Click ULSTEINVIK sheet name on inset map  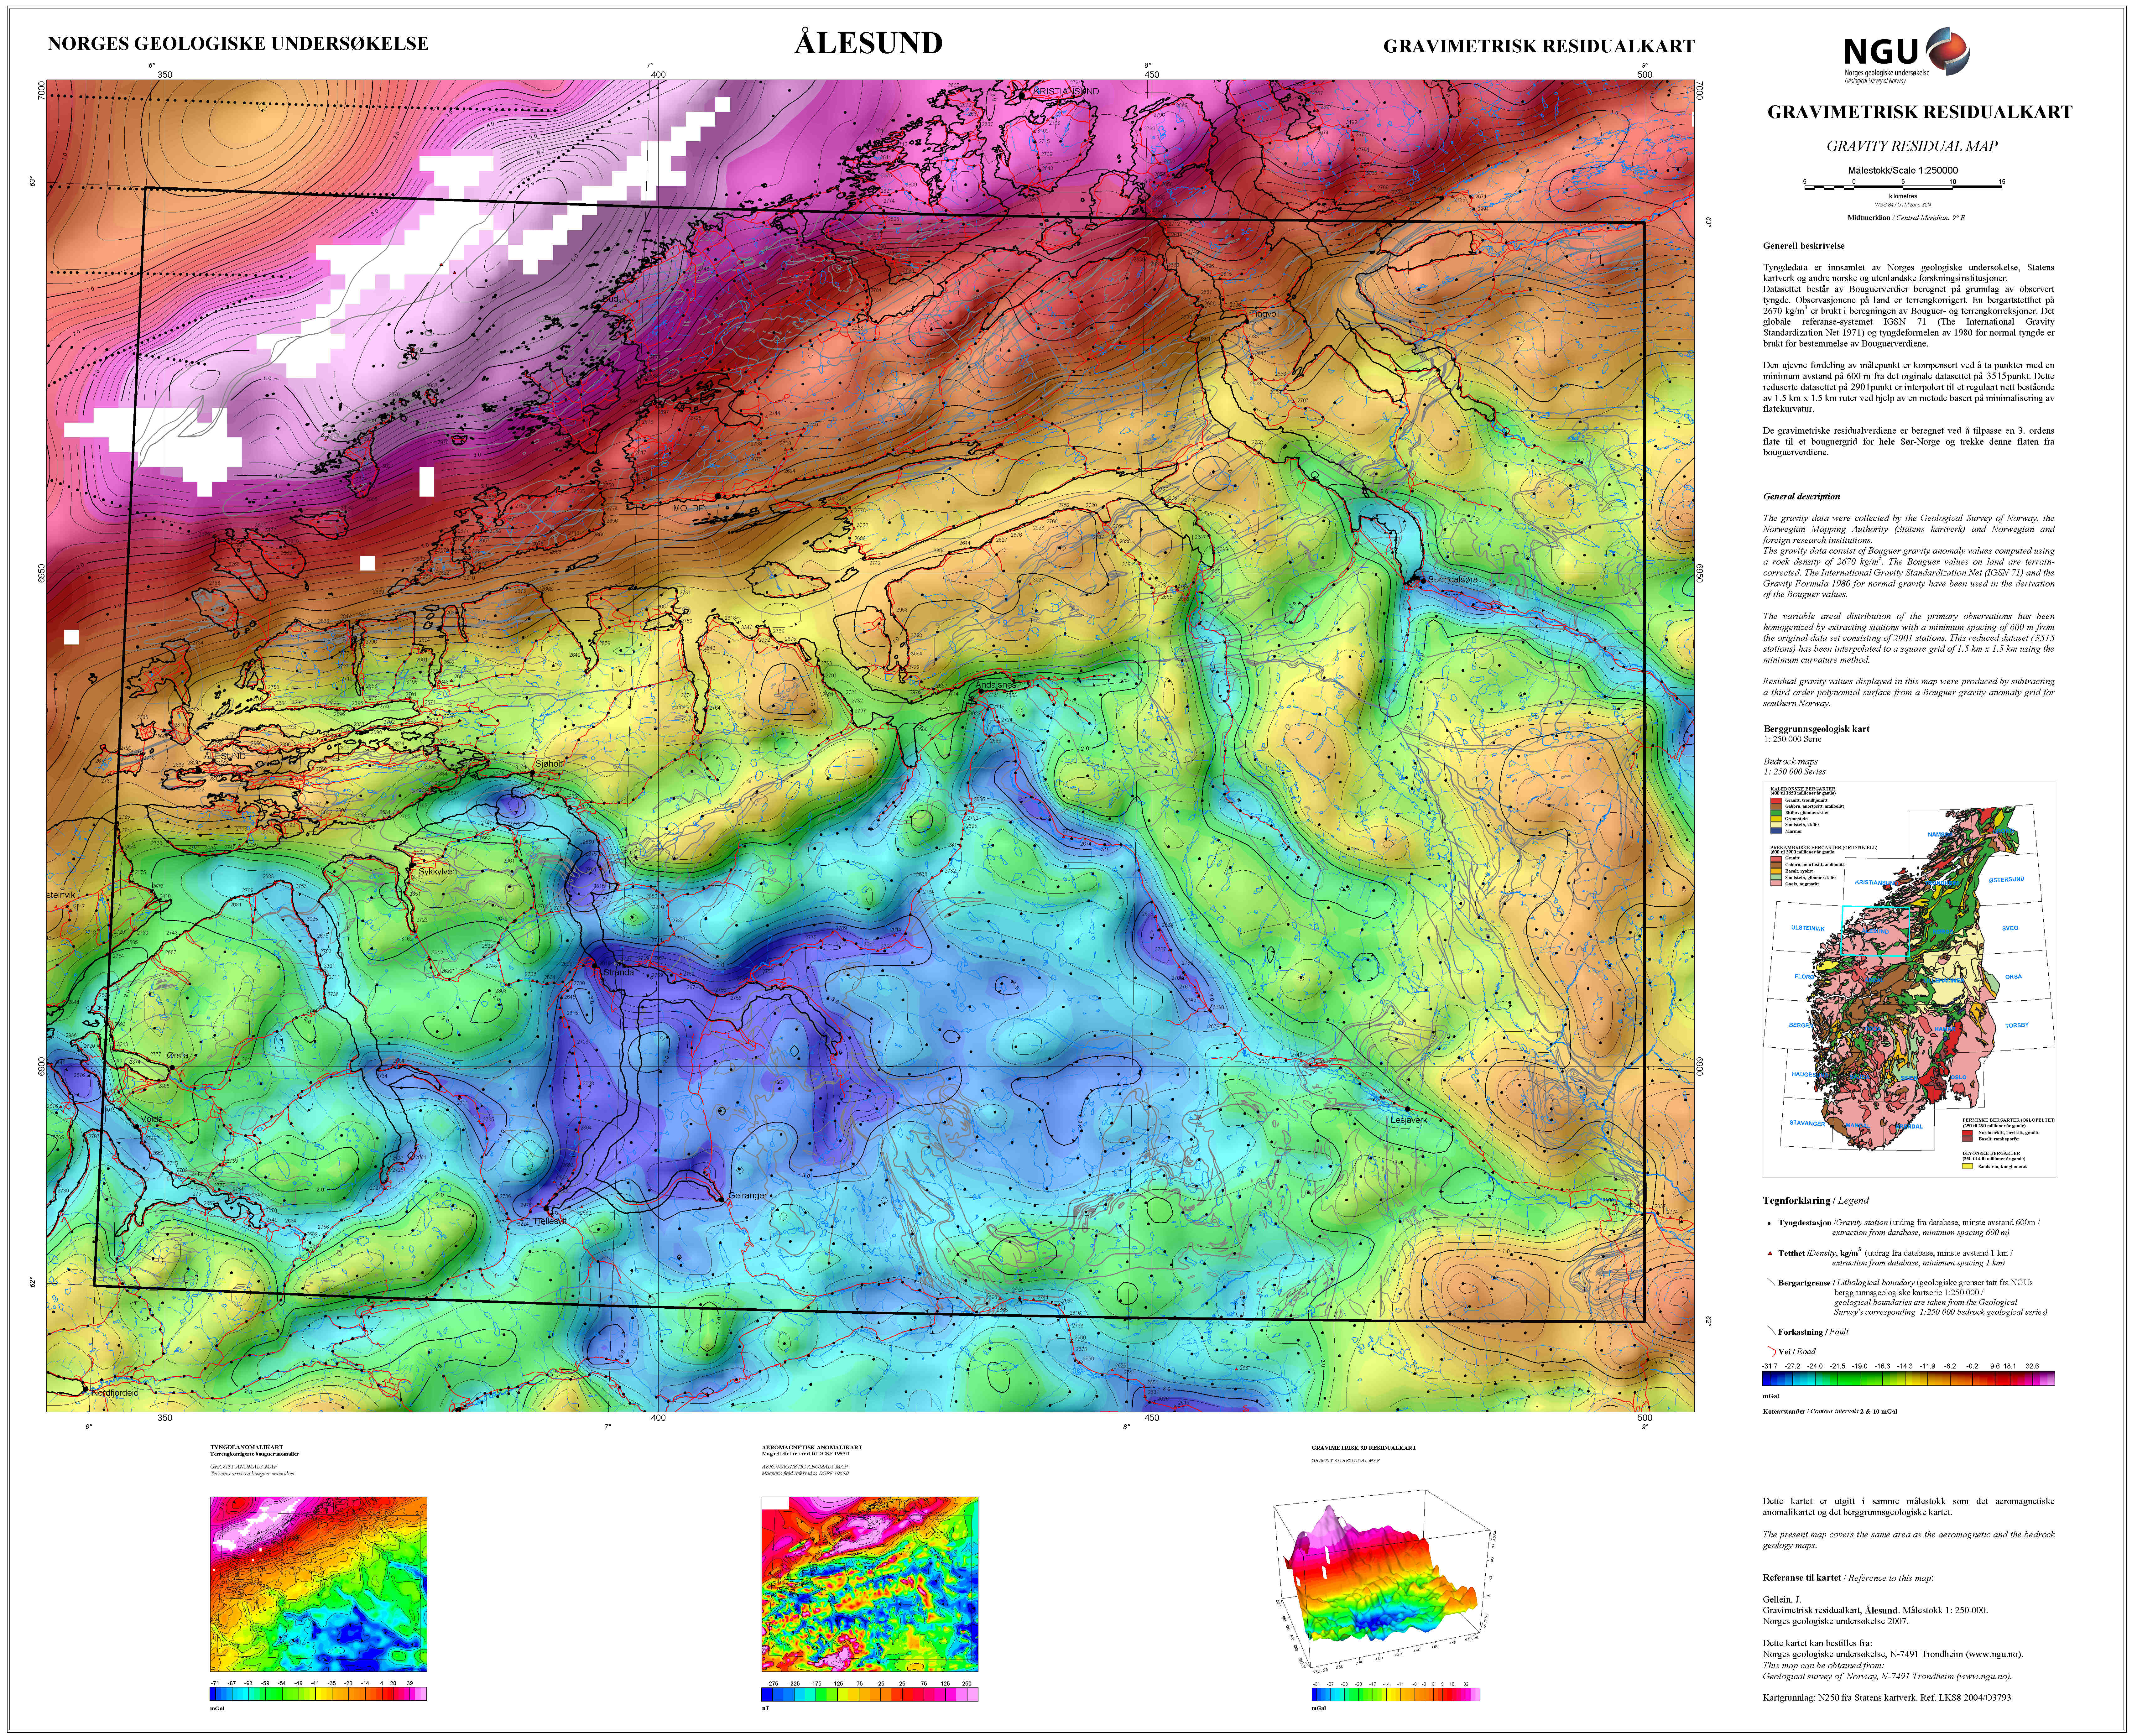point(1808,928)
